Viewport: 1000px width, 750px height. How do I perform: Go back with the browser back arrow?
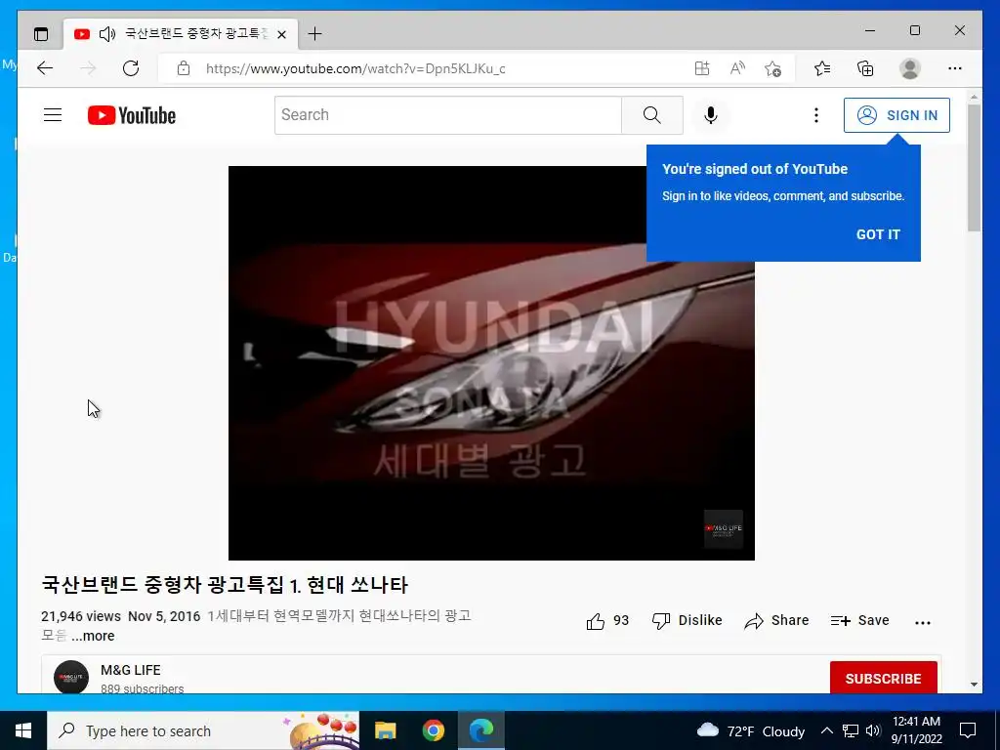pos(45,68)
